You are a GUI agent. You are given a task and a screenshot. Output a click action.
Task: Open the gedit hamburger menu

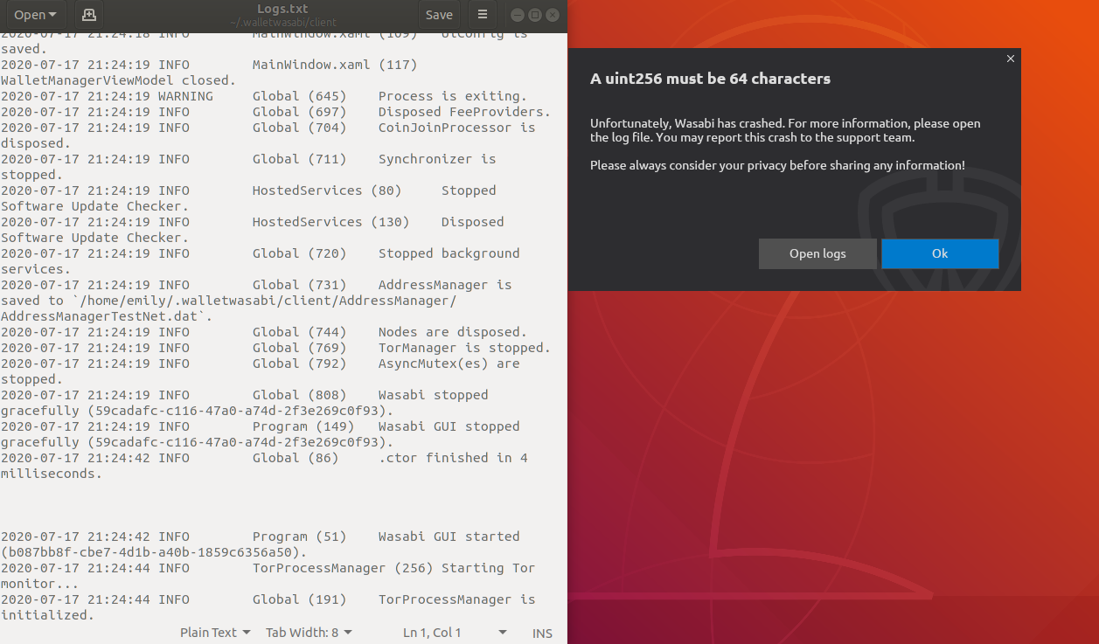482,14
